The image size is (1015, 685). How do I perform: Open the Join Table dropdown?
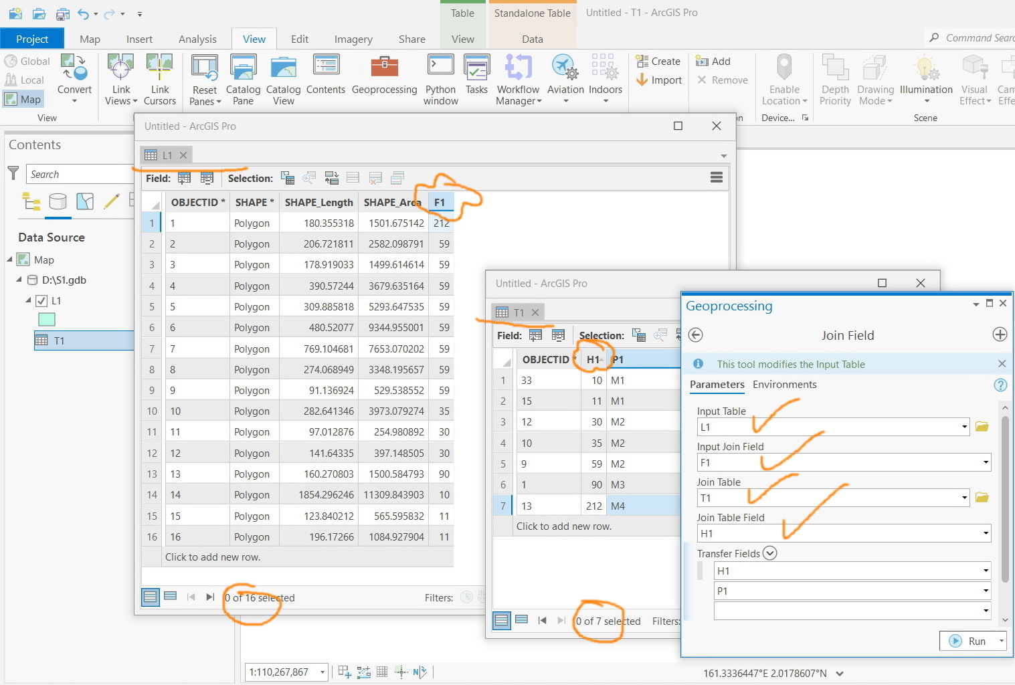click(x=963, y=498)
